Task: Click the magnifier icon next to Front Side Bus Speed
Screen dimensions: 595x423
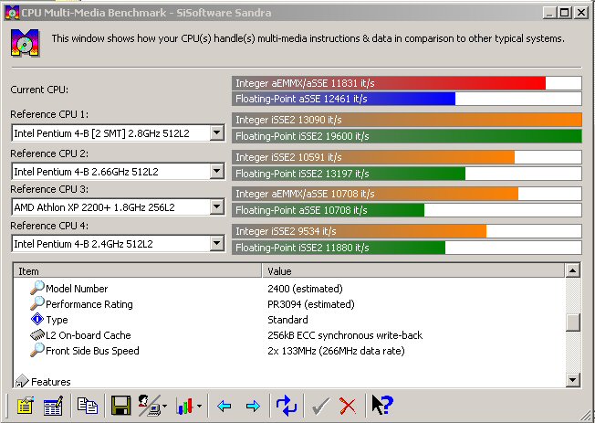Action: coord(37,351)
